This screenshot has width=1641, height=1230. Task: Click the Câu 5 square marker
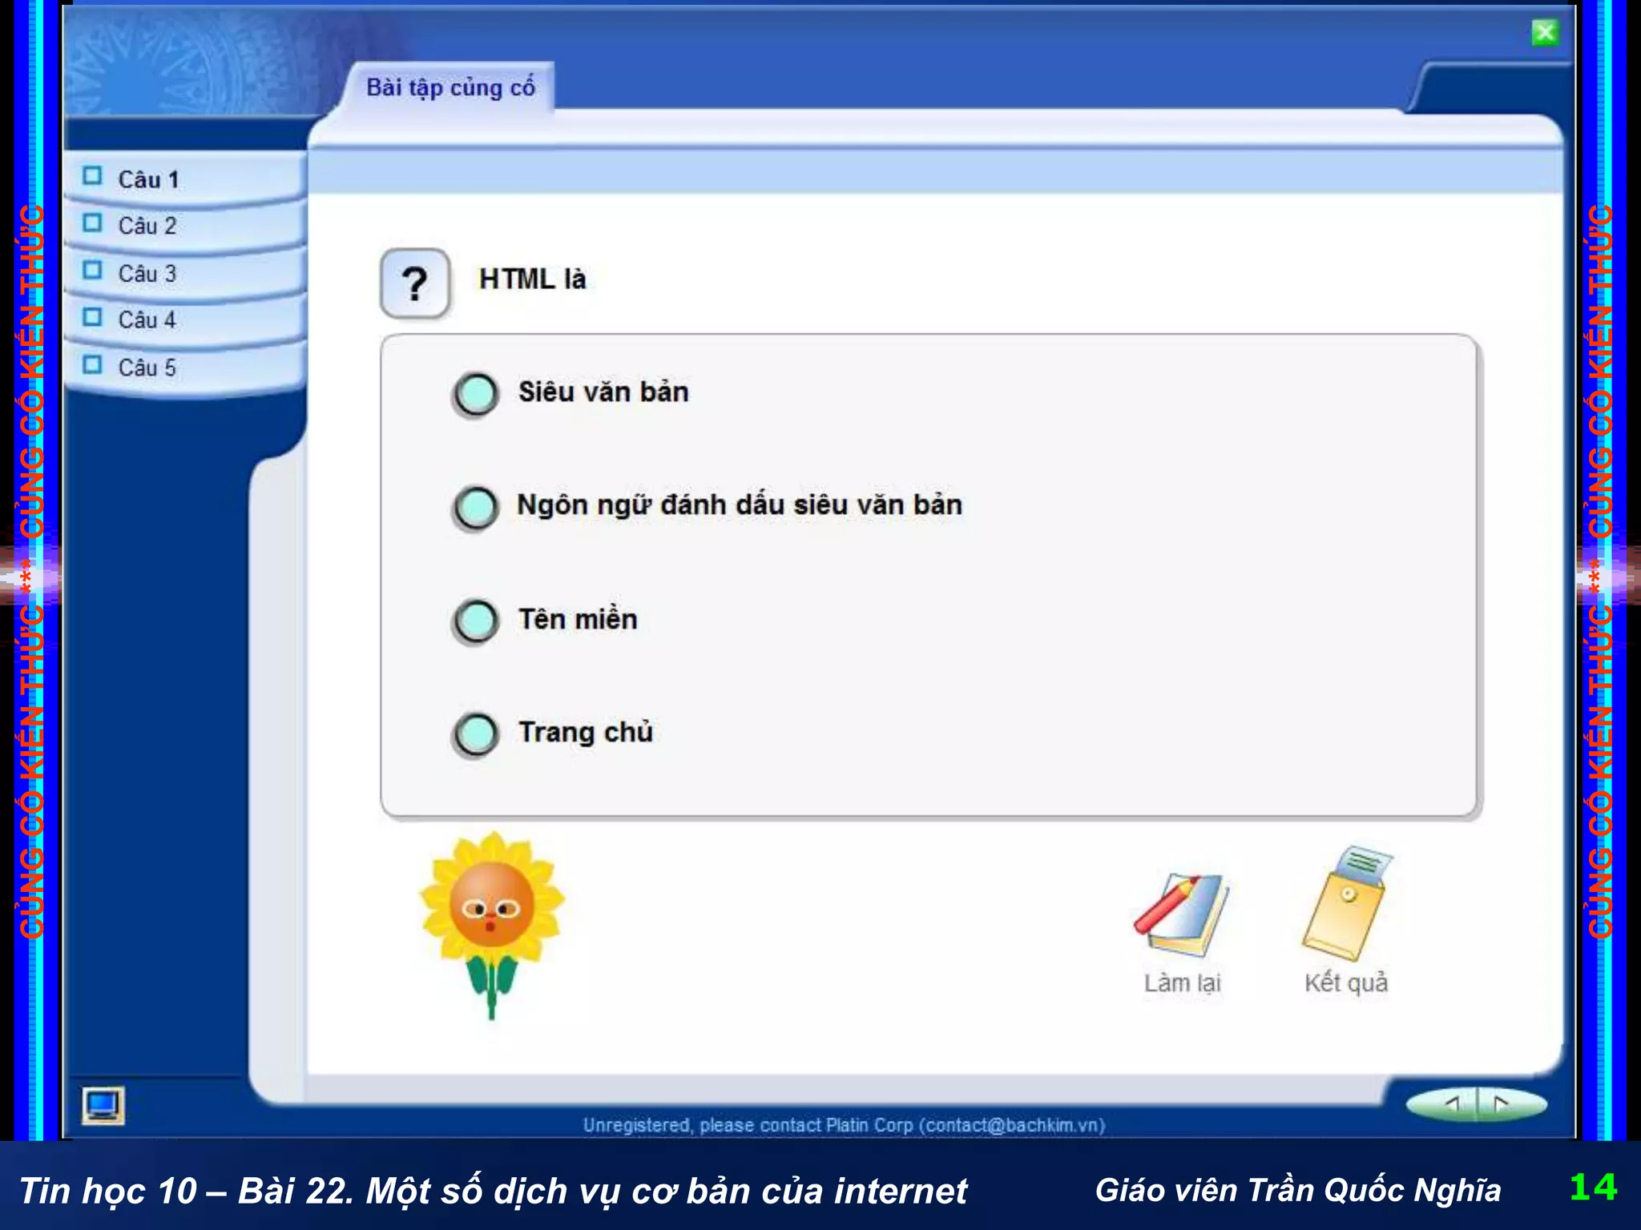[93, 364]
